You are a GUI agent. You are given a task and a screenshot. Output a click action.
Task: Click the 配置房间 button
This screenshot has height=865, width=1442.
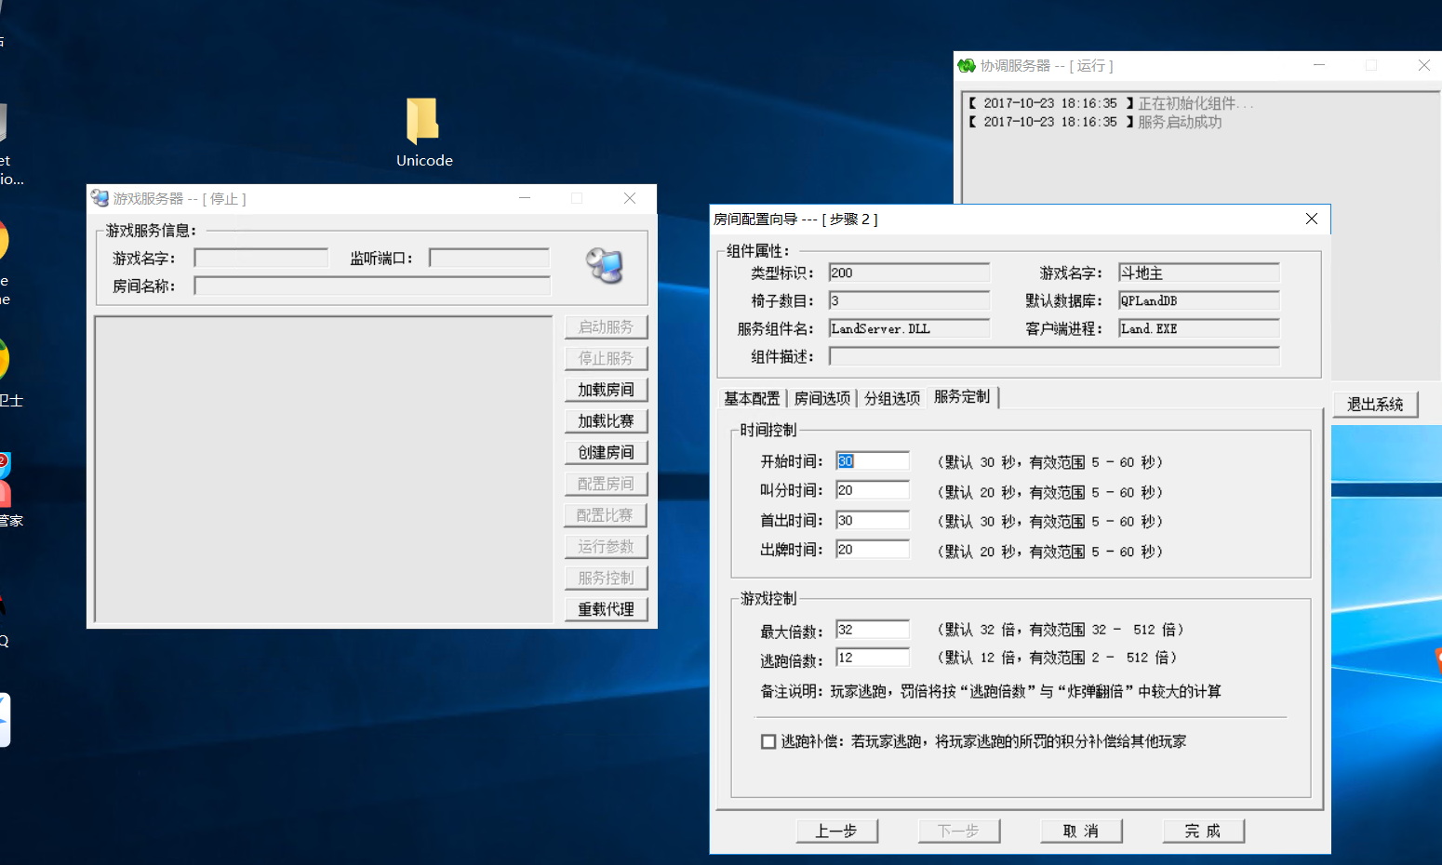pos(606,484)
